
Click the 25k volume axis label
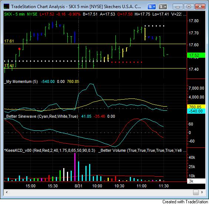pyautogui.click(x=192, y=167)
